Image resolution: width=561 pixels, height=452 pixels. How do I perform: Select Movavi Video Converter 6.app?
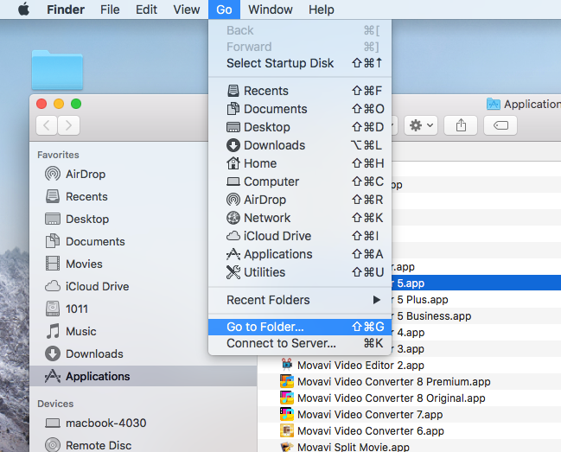[x=410, y=431]
